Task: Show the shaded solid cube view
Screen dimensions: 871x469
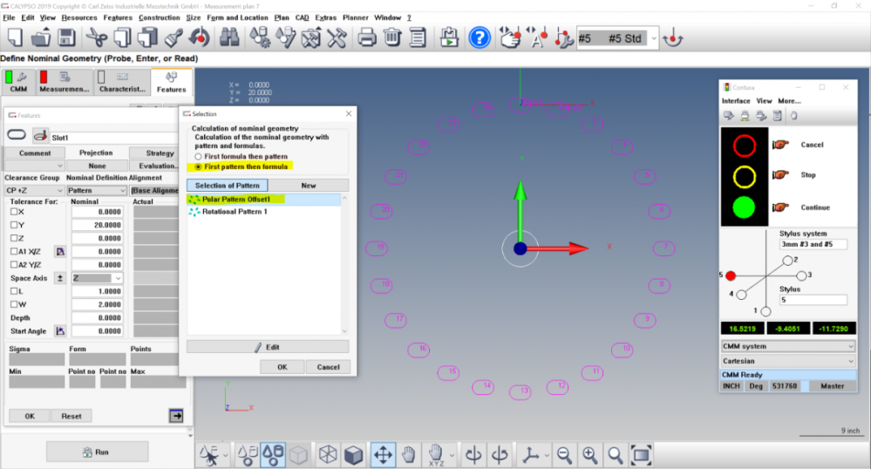Action: pyautogui.click(x=353, y=454)
